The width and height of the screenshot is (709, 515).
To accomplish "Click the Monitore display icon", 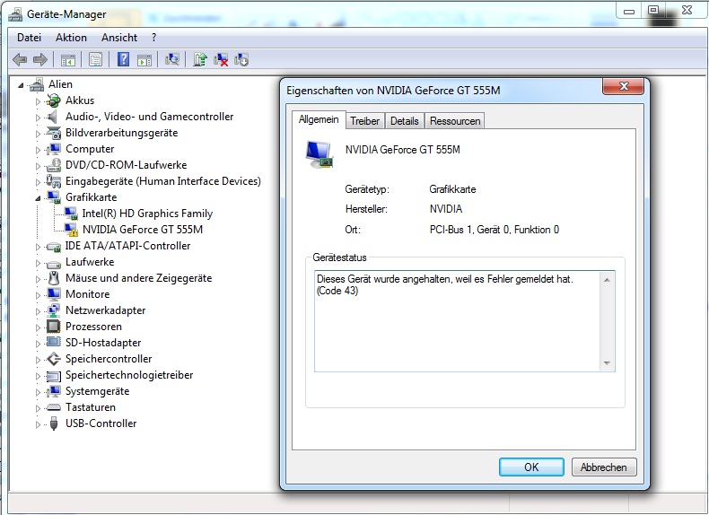I will pos(53,294).
